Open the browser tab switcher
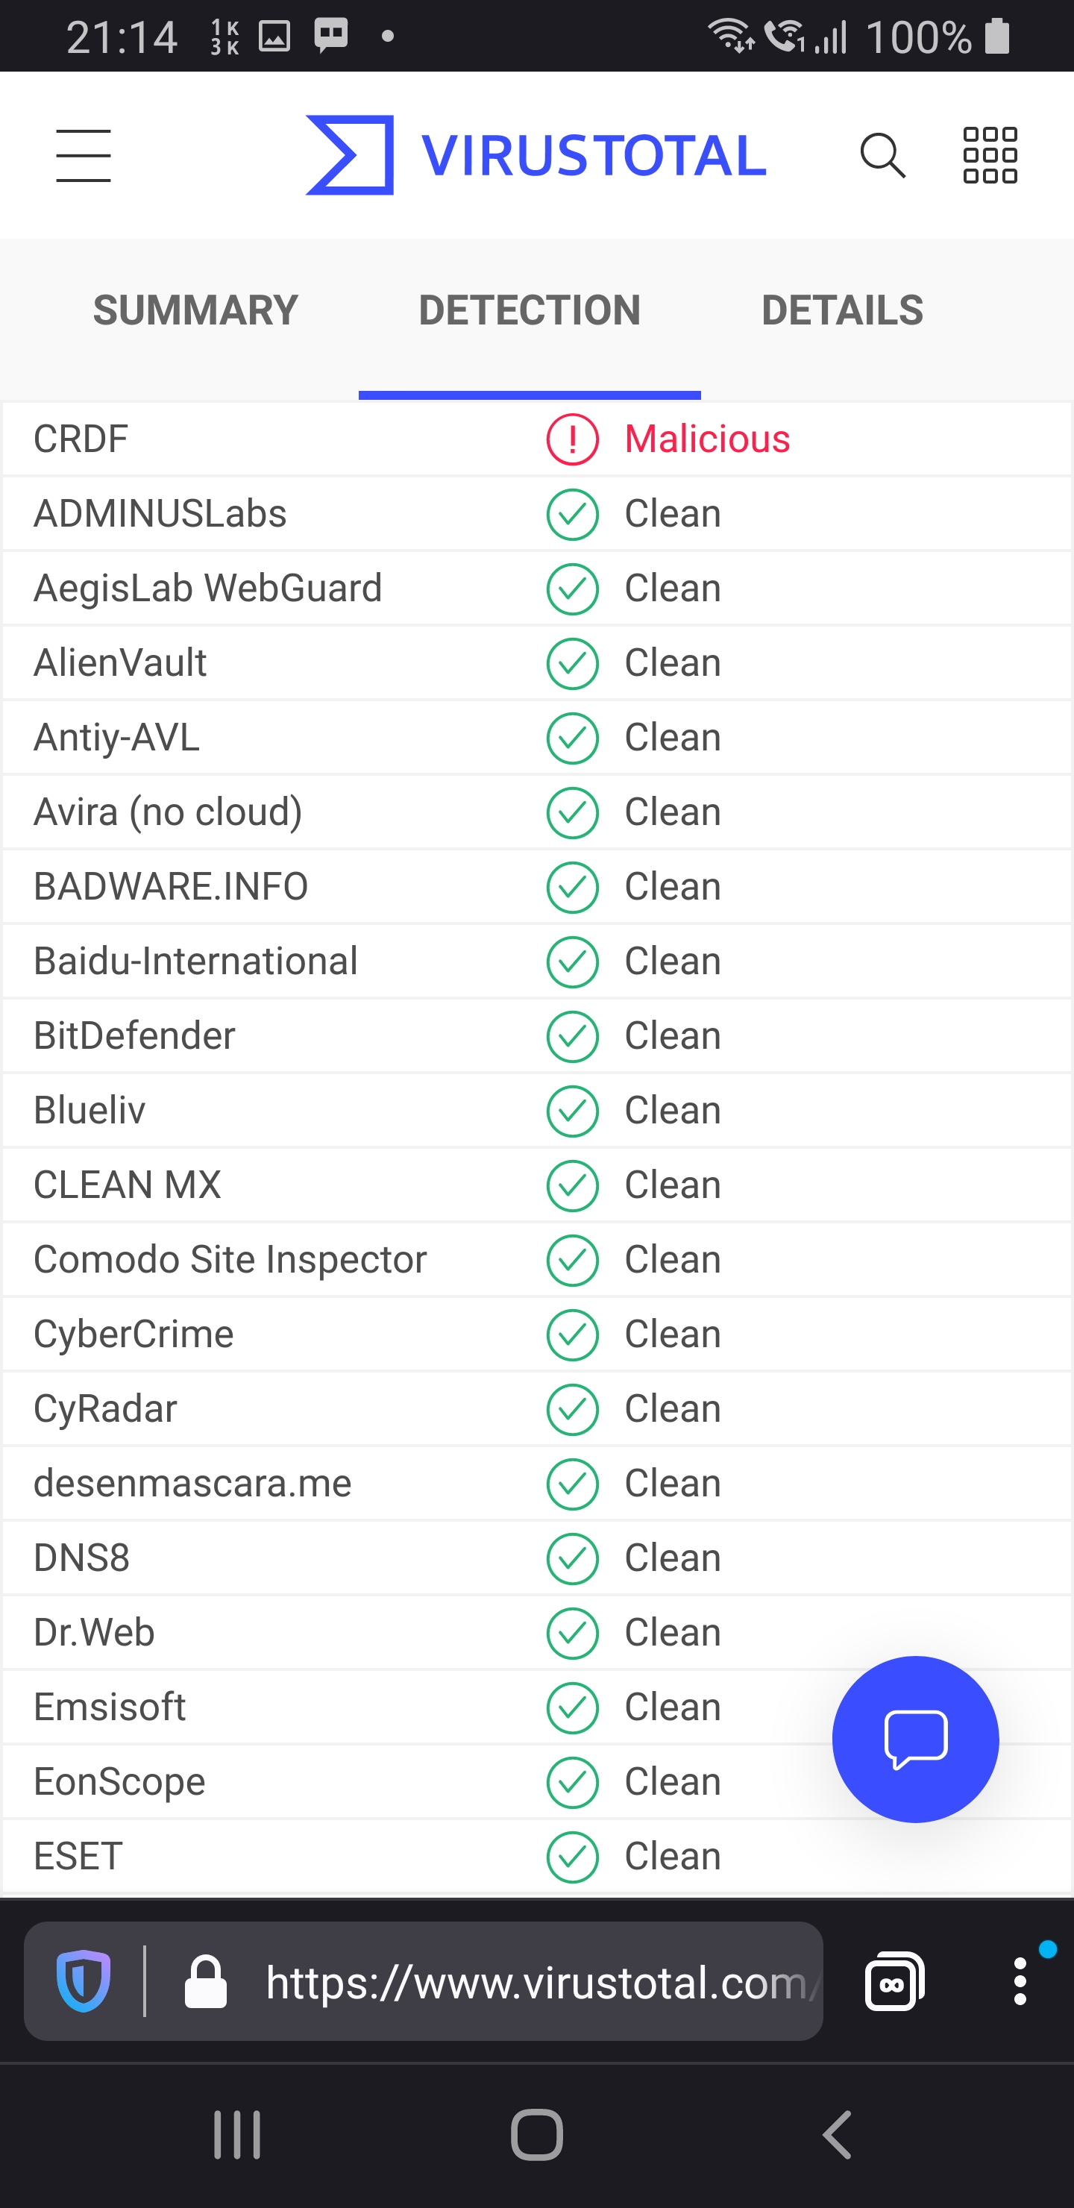This screenshot has height=2208, width=1074. 892,1980
